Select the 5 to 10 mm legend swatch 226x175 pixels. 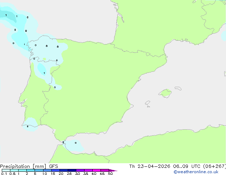pos(39,170)
